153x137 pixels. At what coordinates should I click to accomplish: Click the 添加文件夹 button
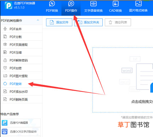pos(88,22)
